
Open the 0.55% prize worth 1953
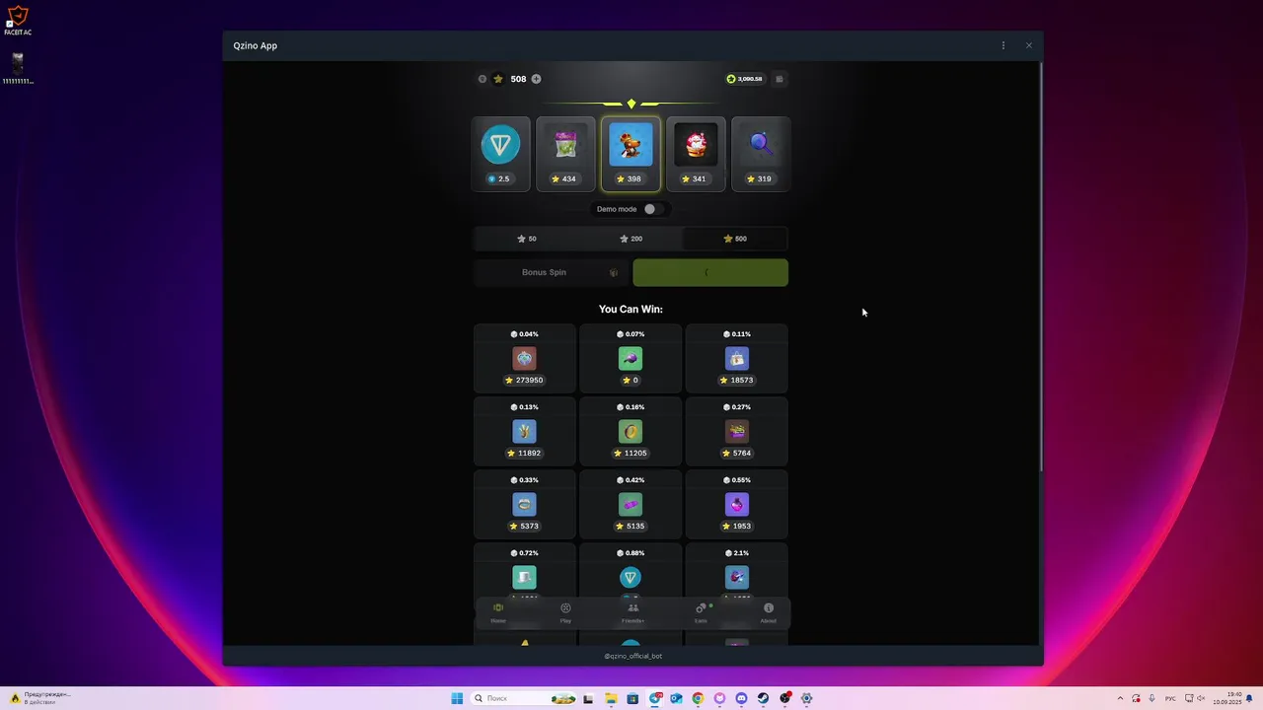(737, 504)
